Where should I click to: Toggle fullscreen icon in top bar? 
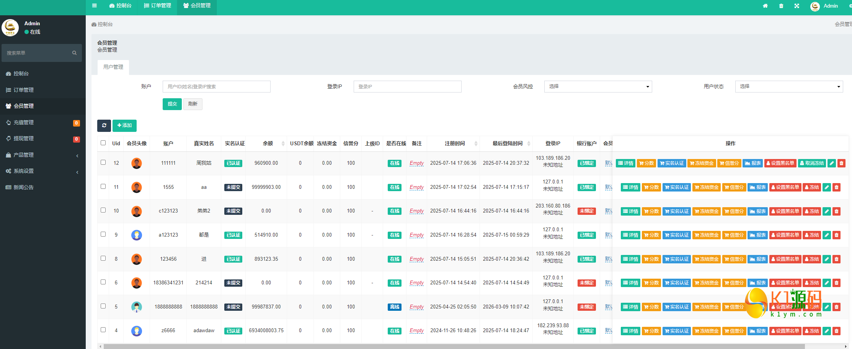pyautogui.click(x=797, y=6)
